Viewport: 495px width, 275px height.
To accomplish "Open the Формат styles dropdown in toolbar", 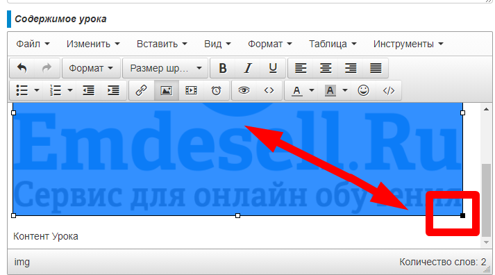I will (x=91, y=68).
